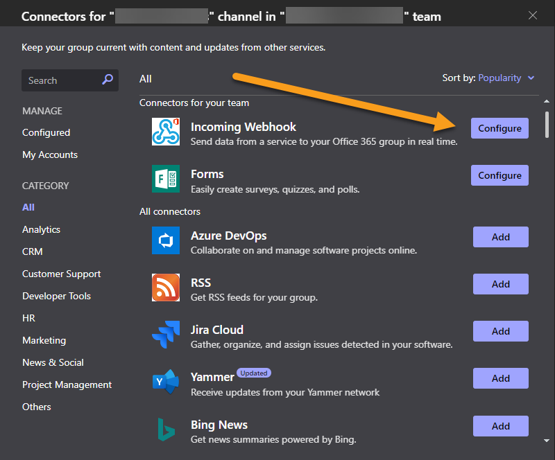This screenshot has height=460, width=555.
Task: Click the Azure DevOps connector icon
Action: (166, 240)
